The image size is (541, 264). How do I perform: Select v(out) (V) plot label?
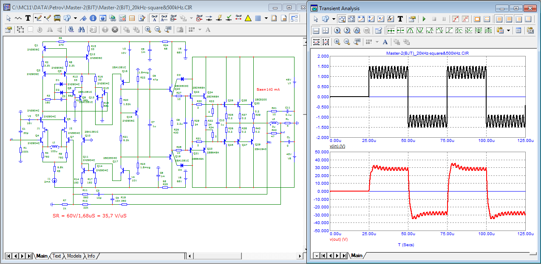coord(339,239)
